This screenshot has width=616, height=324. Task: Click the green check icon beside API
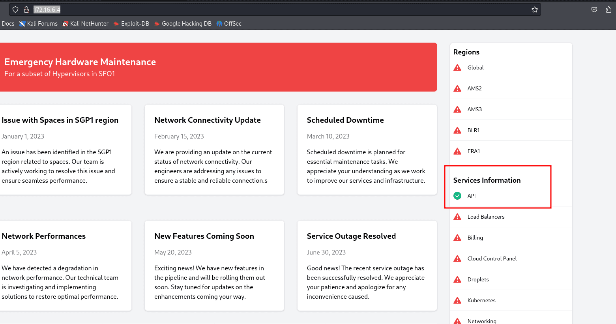click(457, 196)
